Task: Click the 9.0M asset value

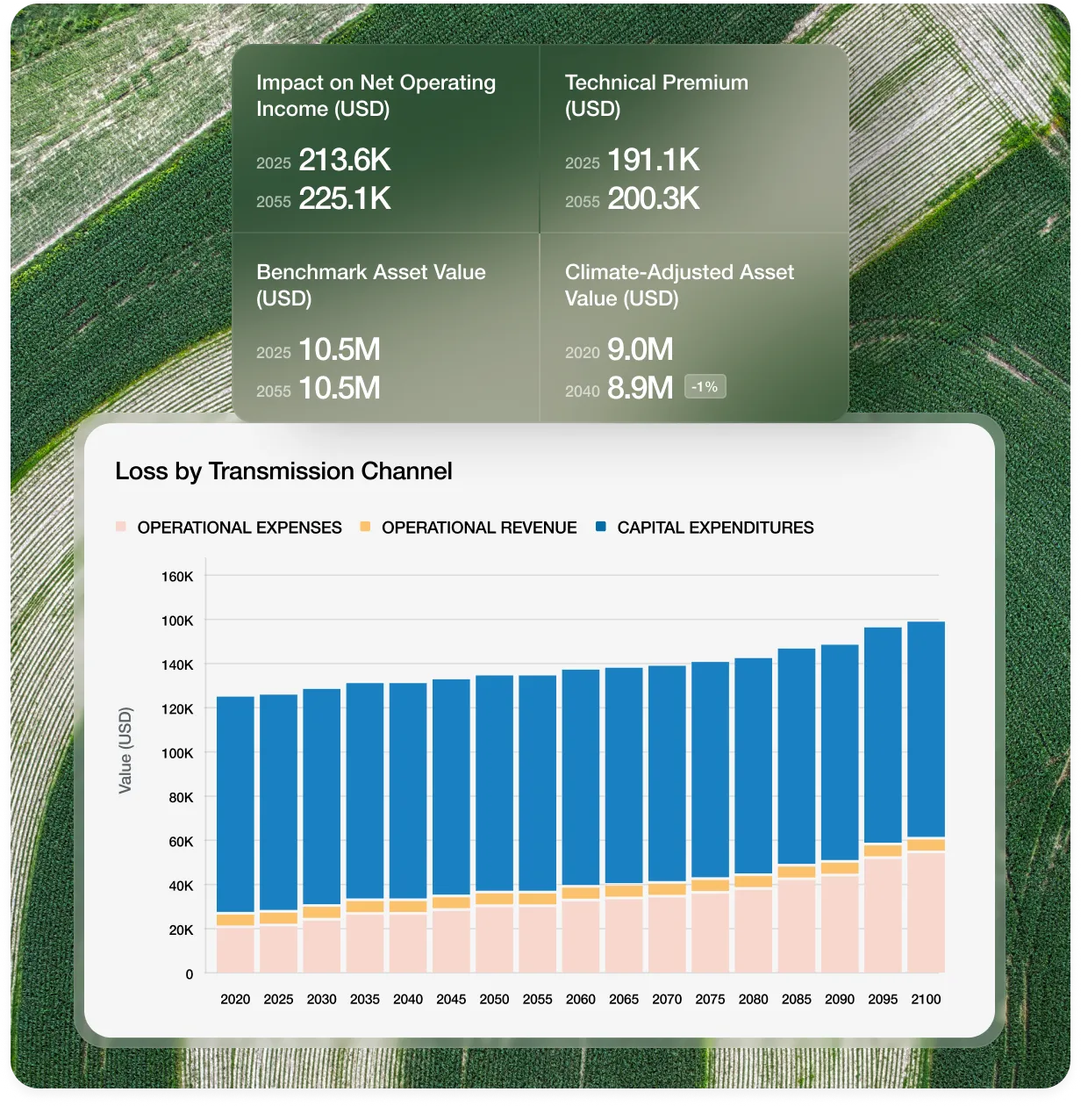Action: click(x=641, y=349)
